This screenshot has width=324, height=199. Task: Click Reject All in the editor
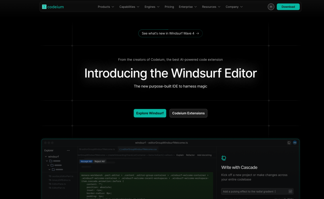99,162
